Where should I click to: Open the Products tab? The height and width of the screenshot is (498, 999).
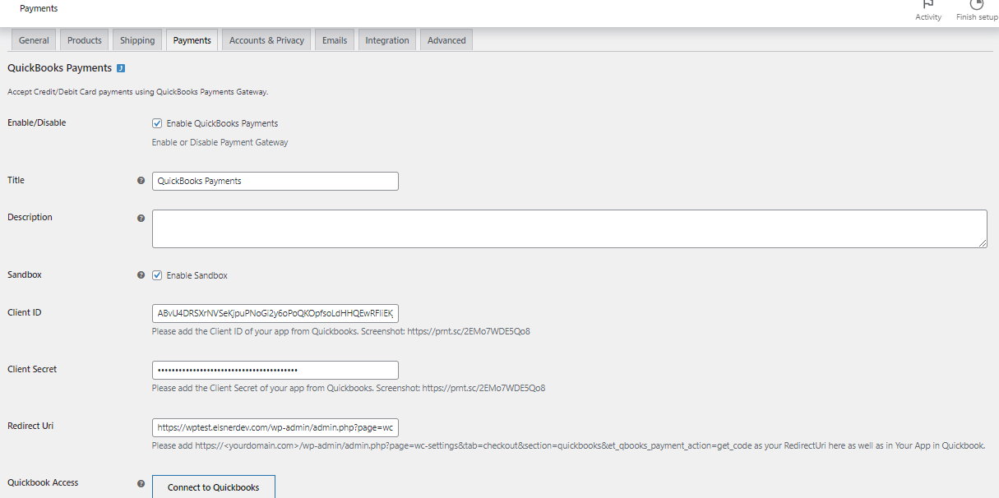tap(85, 40)
